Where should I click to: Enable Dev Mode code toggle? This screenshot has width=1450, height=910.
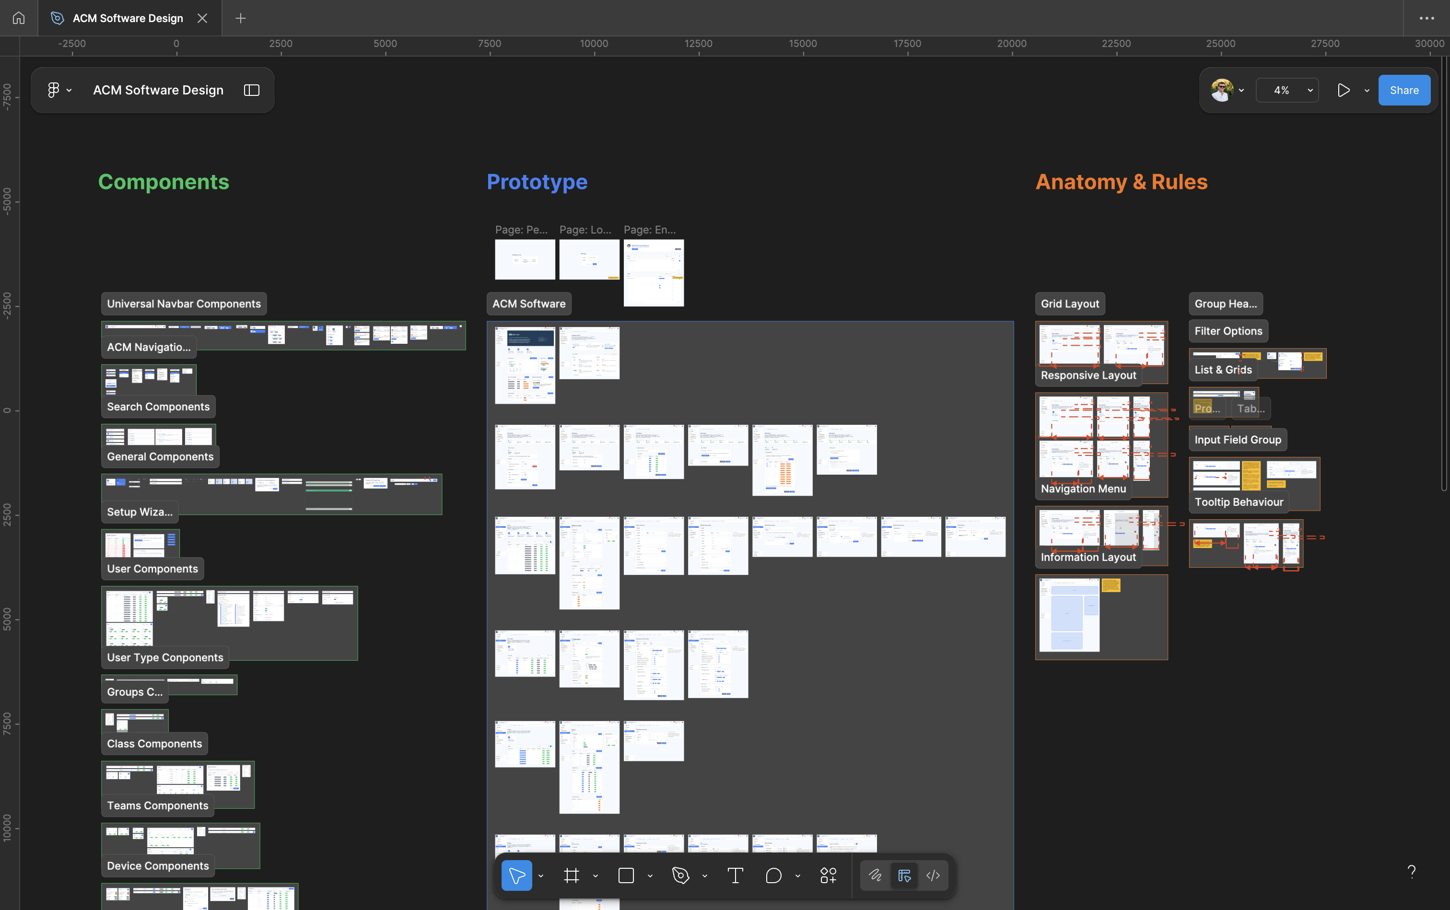tap(933, 875)
